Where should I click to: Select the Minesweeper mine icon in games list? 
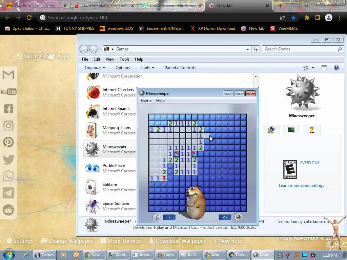92,149
